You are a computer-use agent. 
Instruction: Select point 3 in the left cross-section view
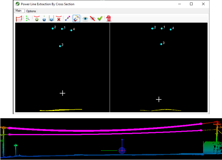click(60, 46)
